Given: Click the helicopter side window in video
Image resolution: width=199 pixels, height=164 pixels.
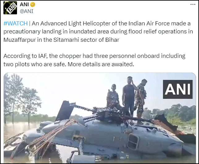Looking at the screenshot, I should (x=133, y=141).
